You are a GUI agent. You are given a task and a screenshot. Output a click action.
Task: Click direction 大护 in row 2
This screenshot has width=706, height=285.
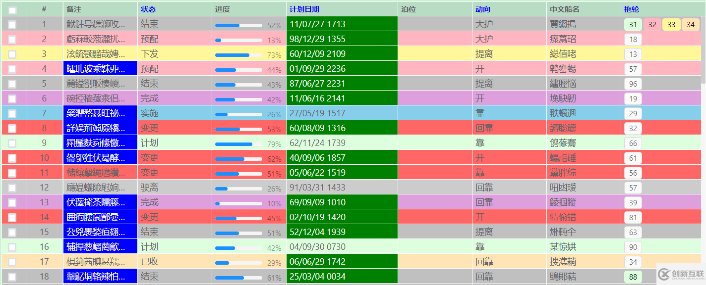point(484,39)
